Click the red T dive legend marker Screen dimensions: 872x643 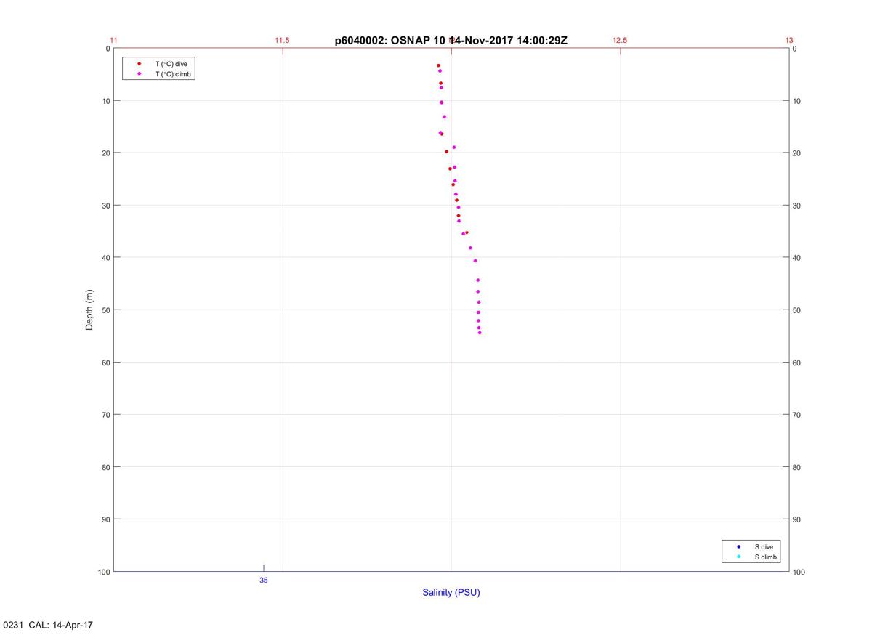coord(139,64)
